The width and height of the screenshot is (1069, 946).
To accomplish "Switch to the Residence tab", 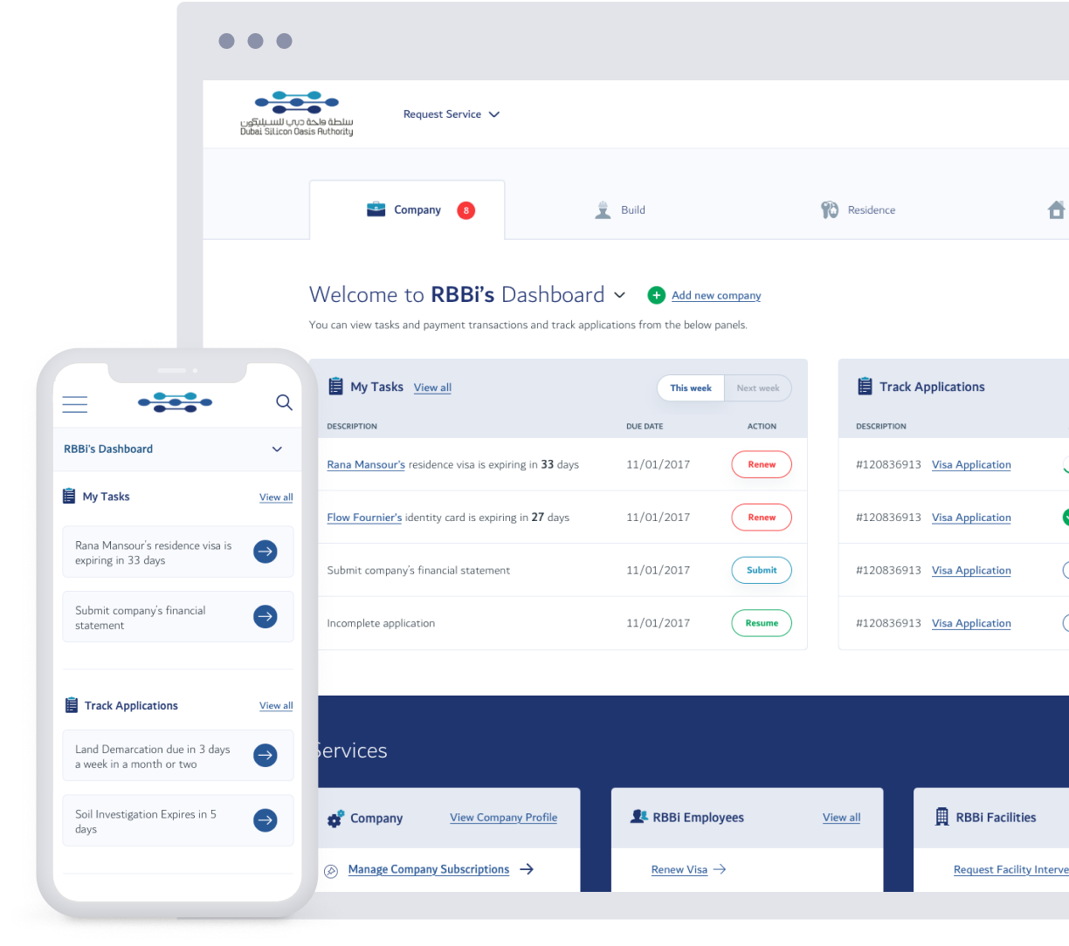I will [859, 210].
